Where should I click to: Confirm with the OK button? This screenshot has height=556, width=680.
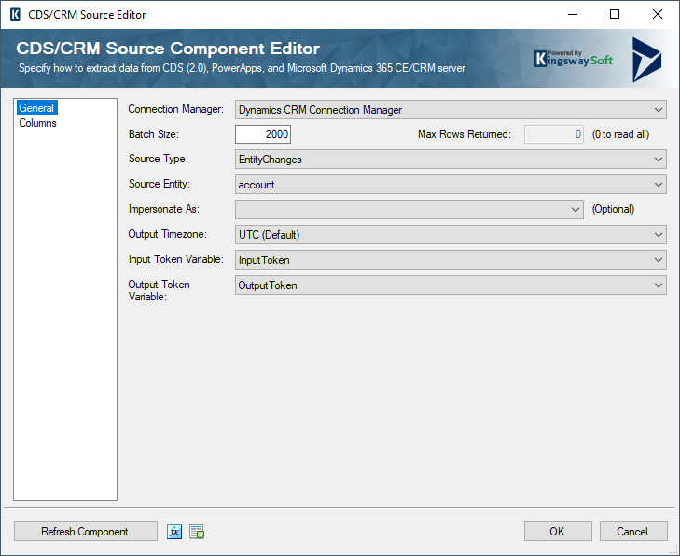coord(558,532)
